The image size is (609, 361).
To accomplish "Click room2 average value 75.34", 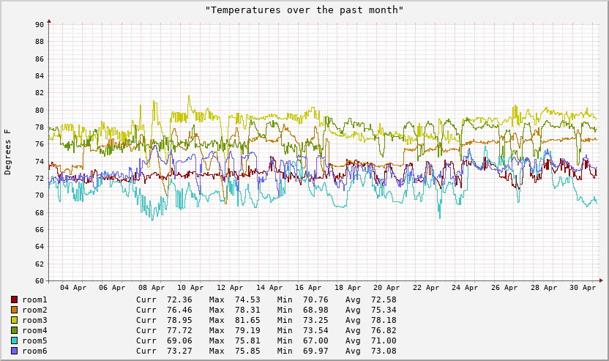I will tap(384, 310).
